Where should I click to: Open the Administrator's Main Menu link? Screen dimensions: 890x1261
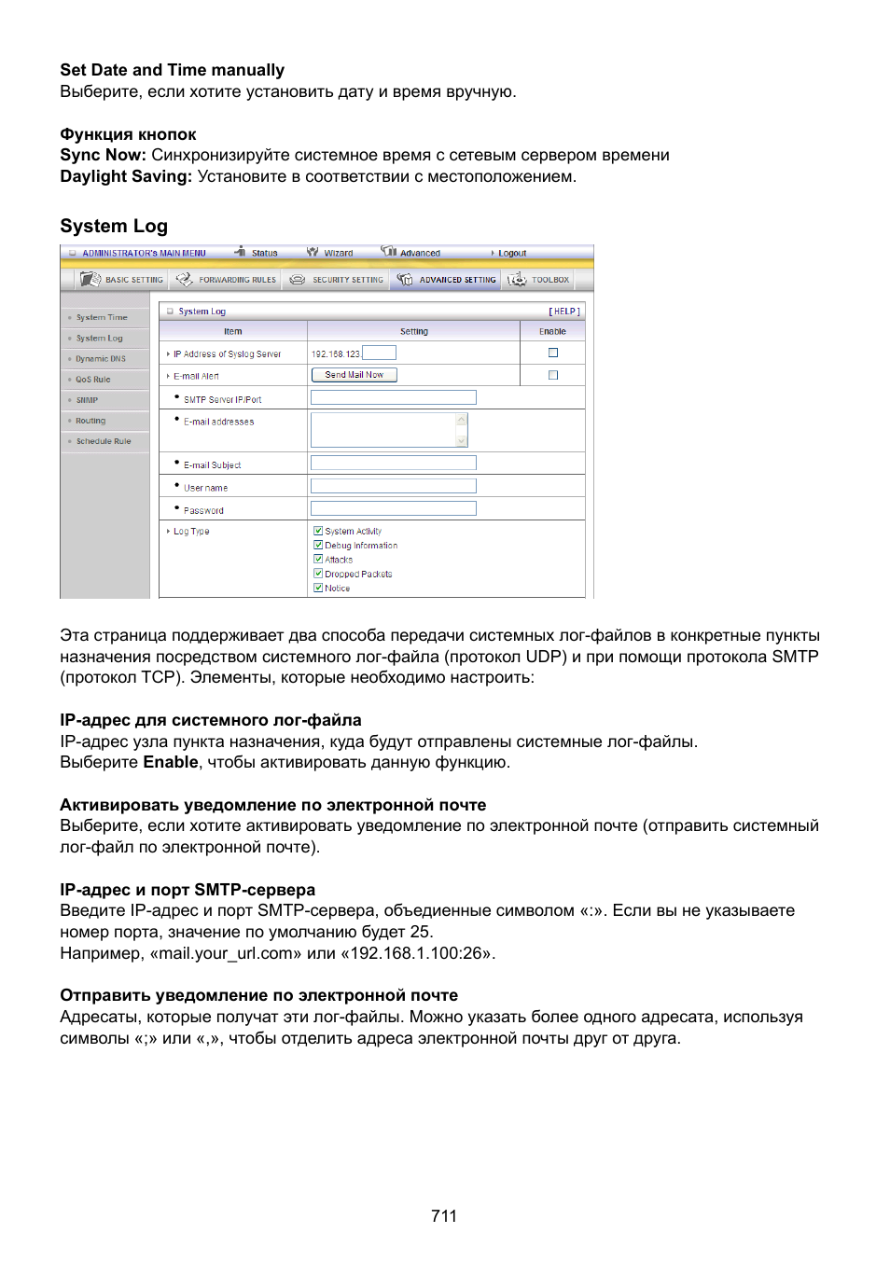pyautogui.click(x=144, y=253)
